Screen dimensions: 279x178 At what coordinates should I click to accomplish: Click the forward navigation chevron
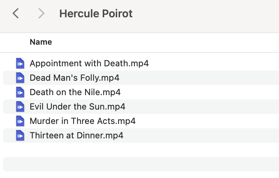coord(41,14)
